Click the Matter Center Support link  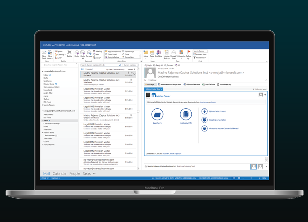(x=172, y=154)
